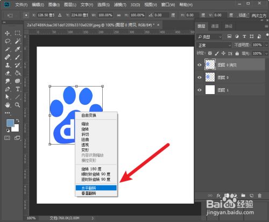Choose 垂直翻转 from the context menu
Screen dimensions: 269x222
(x=96, y=193)
